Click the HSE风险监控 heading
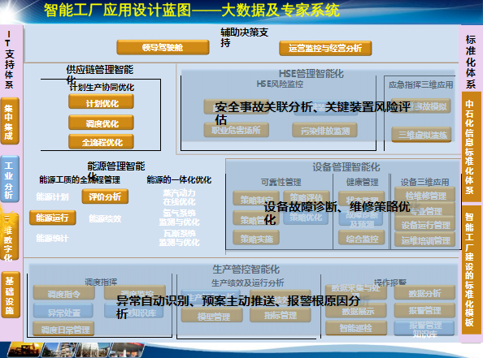 (280, 84)
